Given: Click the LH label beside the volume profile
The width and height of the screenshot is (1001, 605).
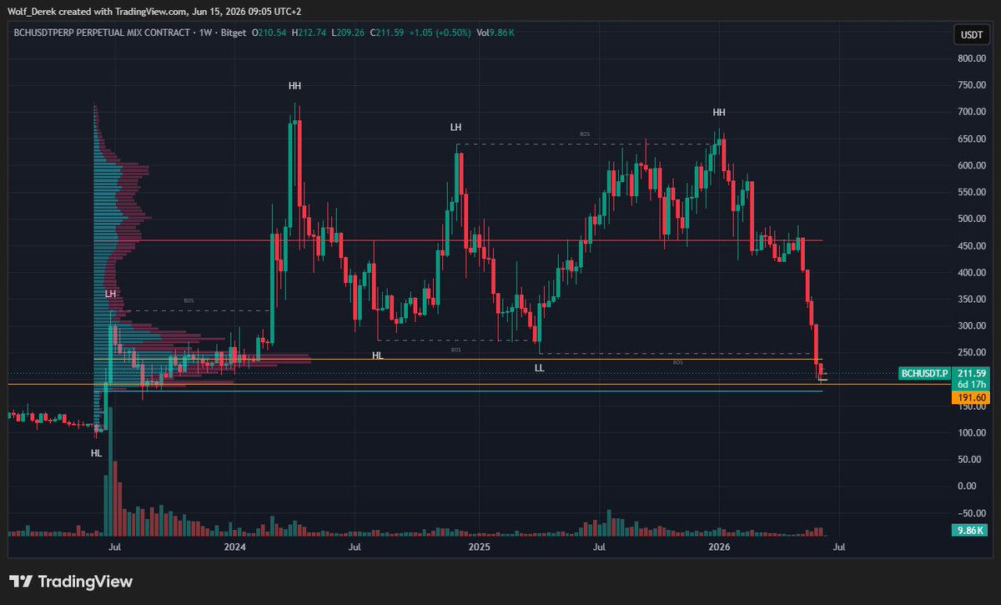Looking at the screenshot, I should click(110, 295).
